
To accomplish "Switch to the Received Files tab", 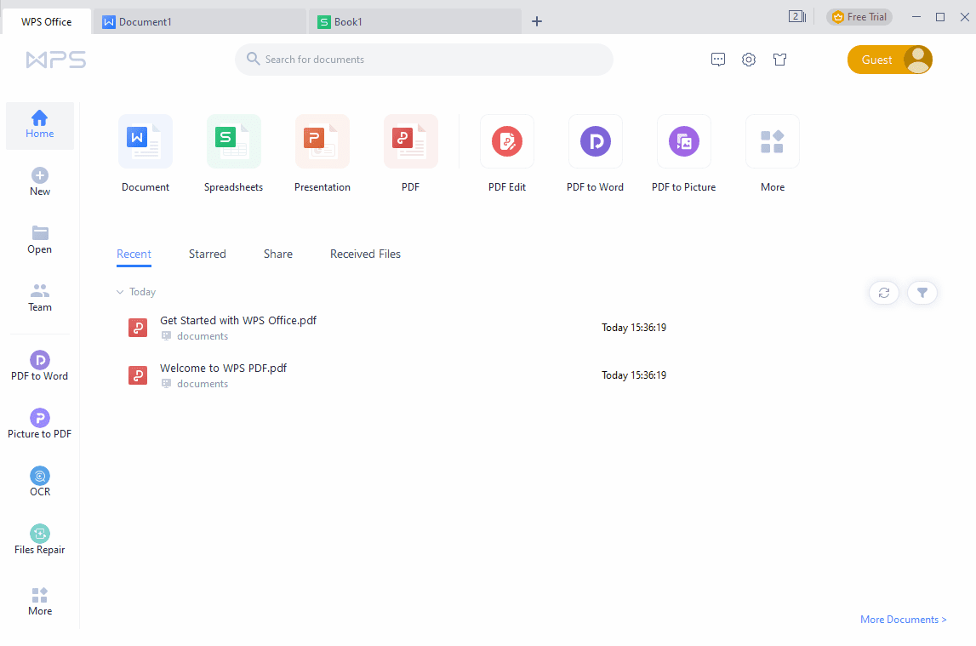I will point(365,254).
